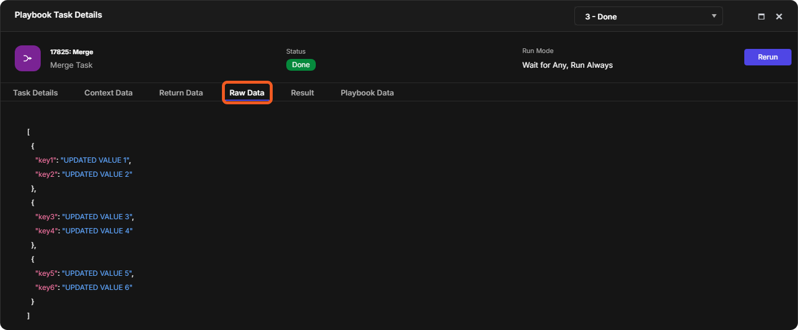798x330 pixels.
Task: Click the "UPDATED VALUE 1" string
Action: (95, 160)
